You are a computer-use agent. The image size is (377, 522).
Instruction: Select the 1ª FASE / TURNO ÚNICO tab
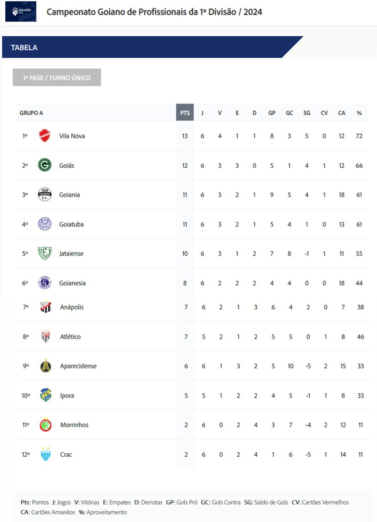(x=57, y=77)
